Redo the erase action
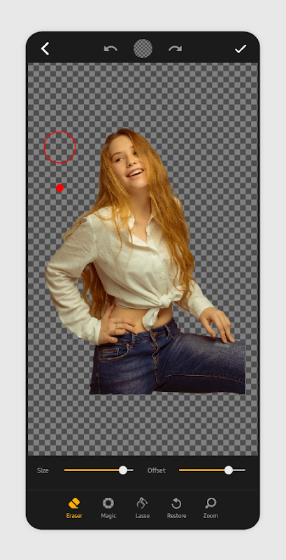Viewport: 286px width, 560px height. (175, 48)
